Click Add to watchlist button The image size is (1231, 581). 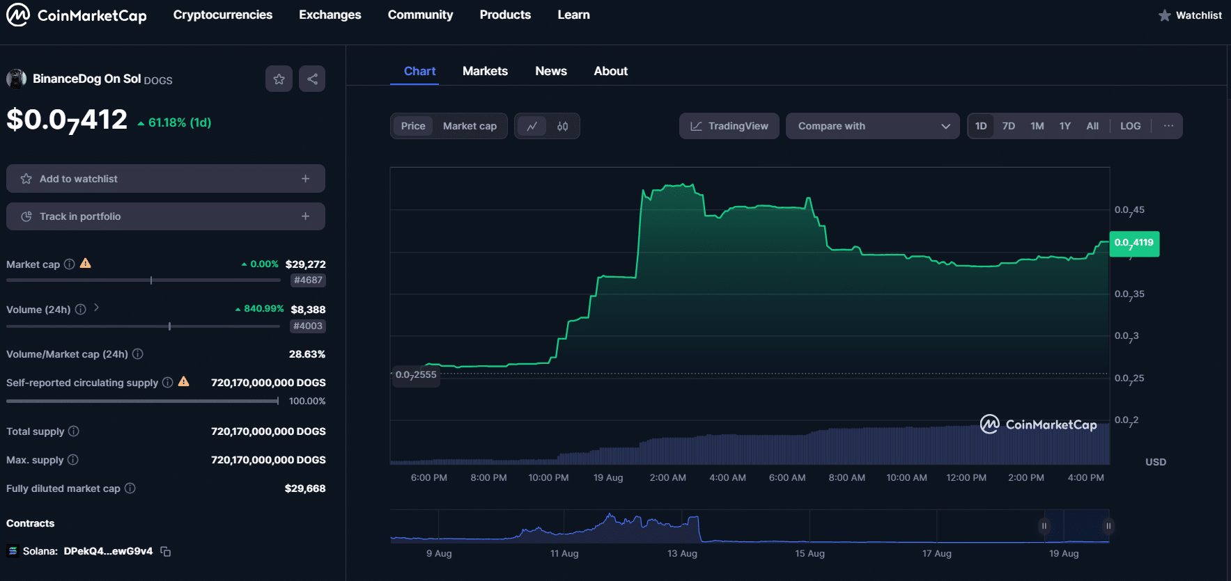(x=166, y=179)
